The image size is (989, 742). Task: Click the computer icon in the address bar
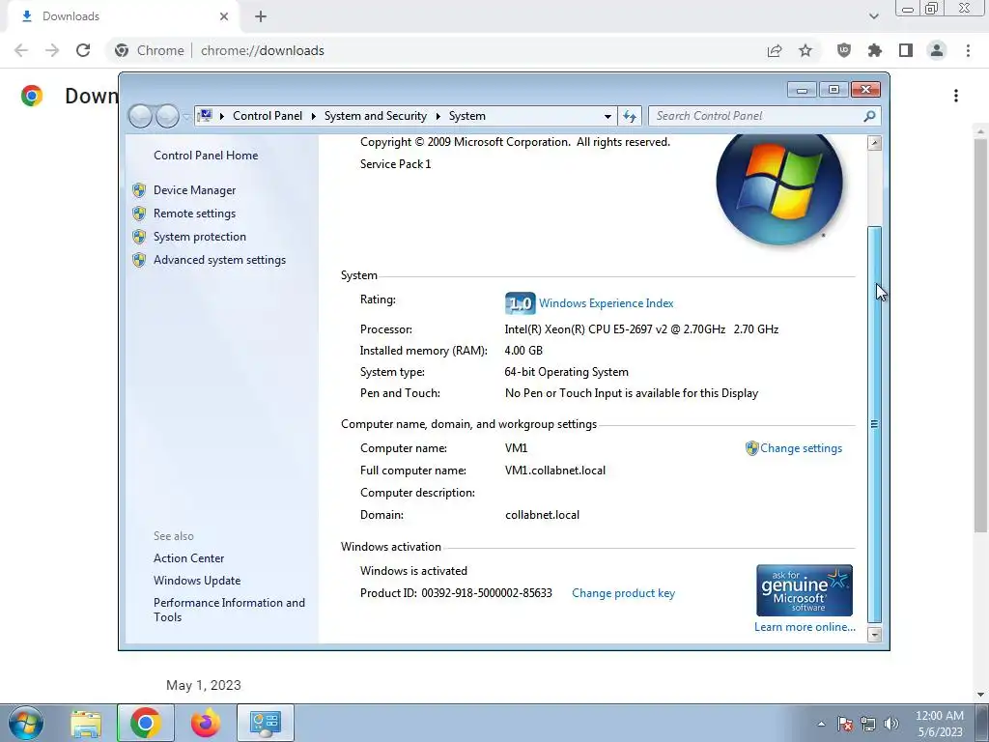[x=205, y=116]
